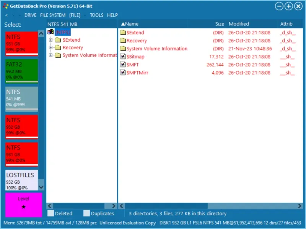Click size value 262,144
The width and height of the screenshot is (306, 229).
tap(215, 65)
